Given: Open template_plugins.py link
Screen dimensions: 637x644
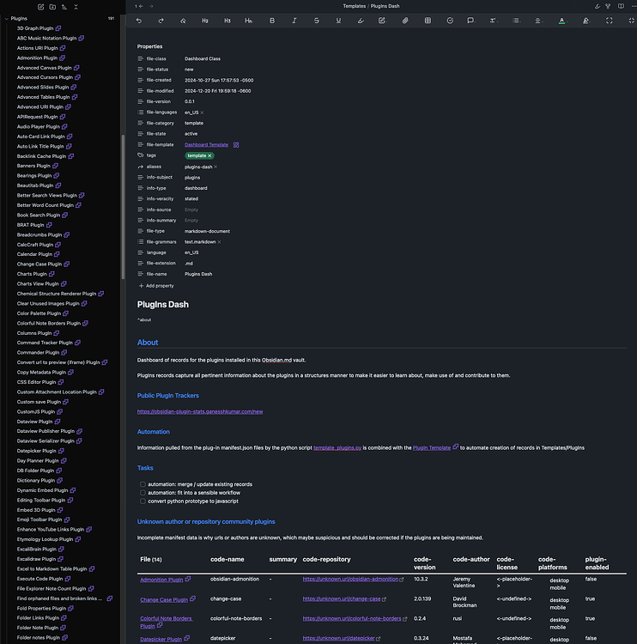Looking at the screenshot, I should pos(337,447).
